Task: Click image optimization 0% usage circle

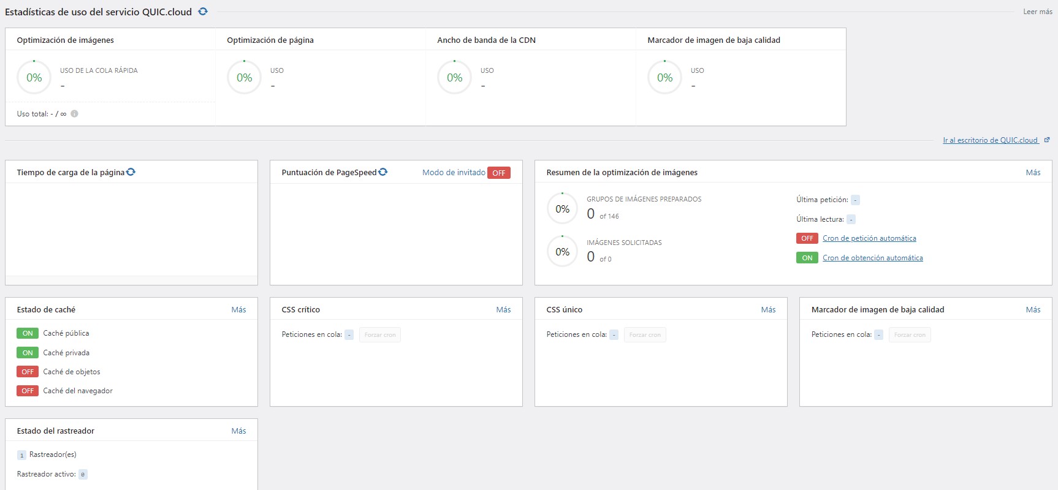Action: click(34, 78)
